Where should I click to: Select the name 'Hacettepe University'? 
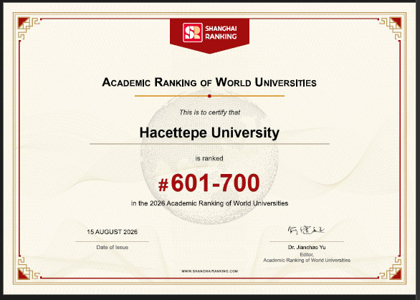click(x=209, y=132)
